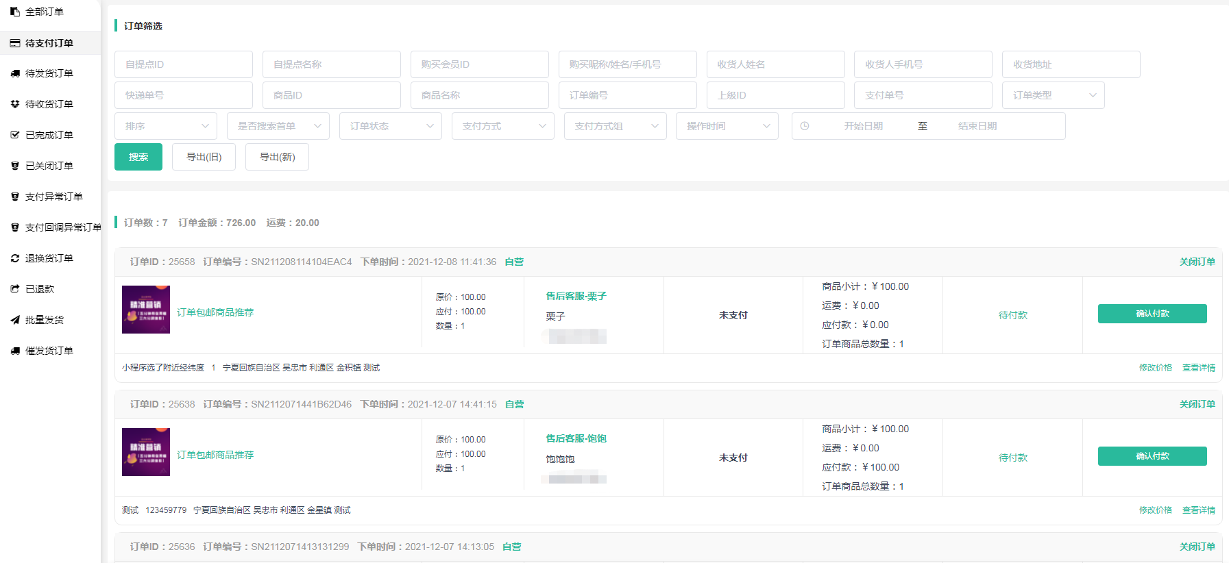Click the 全部订单 sidebar icon
The height and width of the screenshot is (563, 1229).
coord(15,12)
